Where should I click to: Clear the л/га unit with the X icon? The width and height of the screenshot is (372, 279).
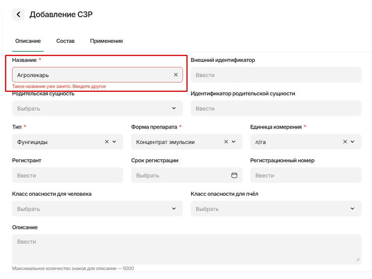pyautogui.click(x=345, y=142)
